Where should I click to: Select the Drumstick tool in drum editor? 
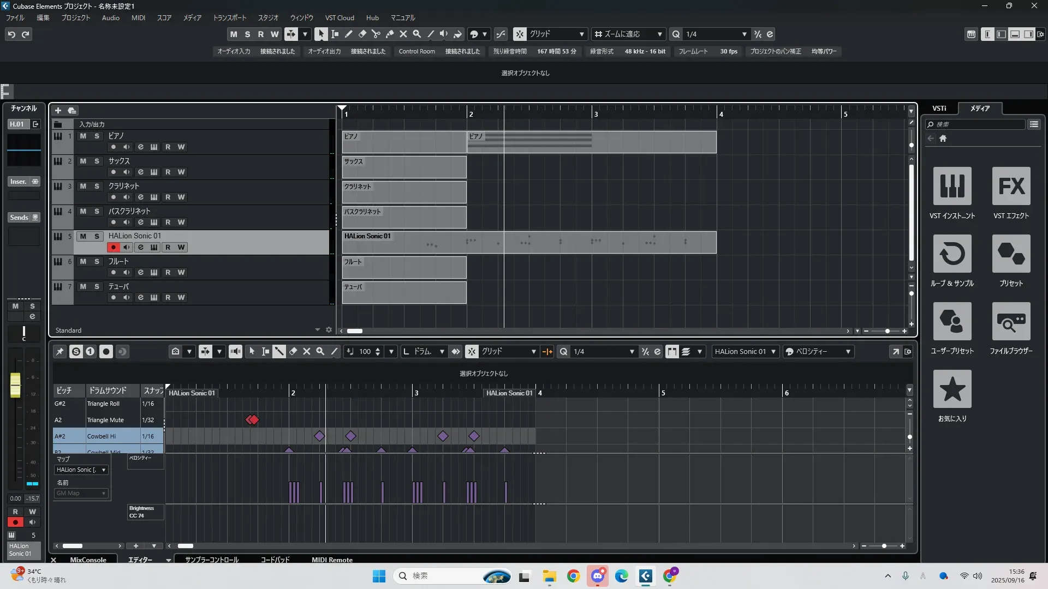279,352
